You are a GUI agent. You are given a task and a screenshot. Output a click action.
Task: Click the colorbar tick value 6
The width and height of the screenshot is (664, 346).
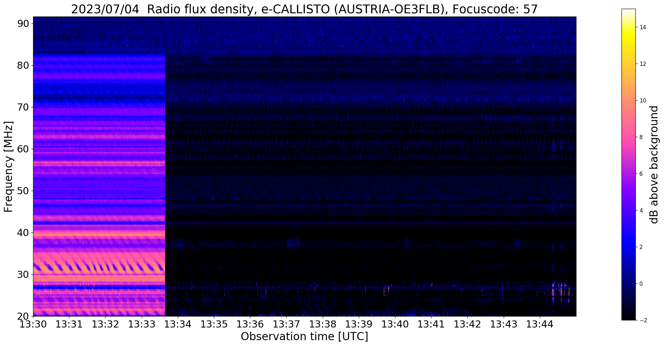[x=641, y=174]
